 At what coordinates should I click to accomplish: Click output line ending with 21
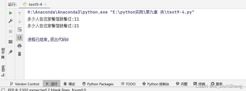53,26
